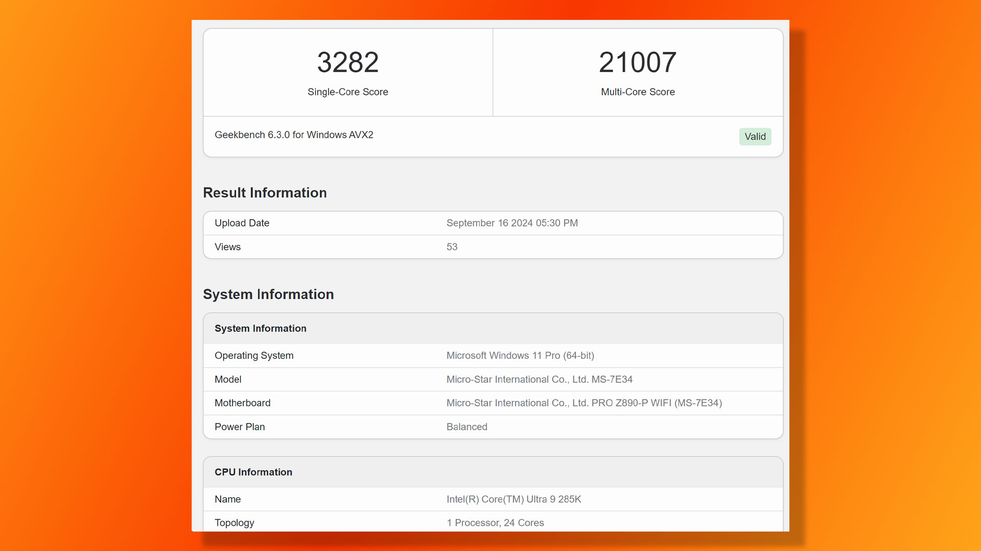
Task: Click the Motherboard label
Action: [242, 403]
